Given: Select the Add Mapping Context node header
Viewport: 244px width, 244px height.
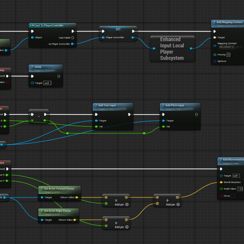Looking at the screenshot, I should pos(228,24).
